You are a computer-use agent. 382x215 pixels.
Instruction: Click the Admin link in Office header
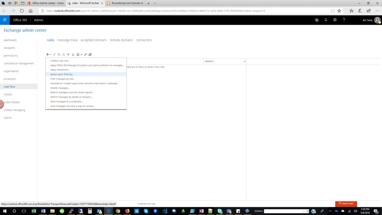(39, 20)
